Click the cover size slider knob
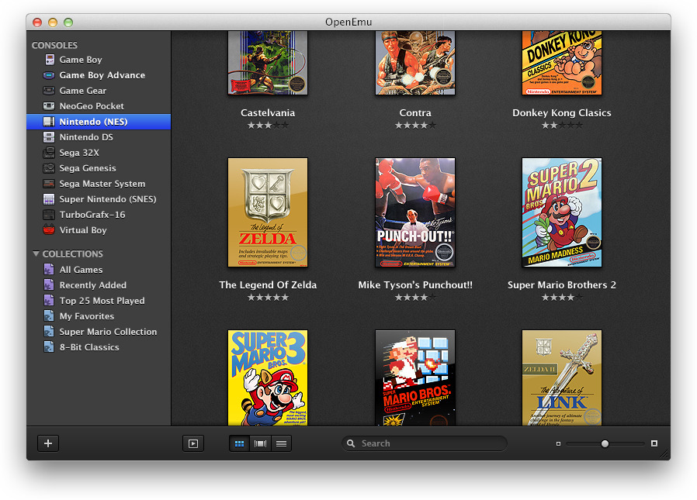Screen dimensions: 697x500 (x=605, y=443)
